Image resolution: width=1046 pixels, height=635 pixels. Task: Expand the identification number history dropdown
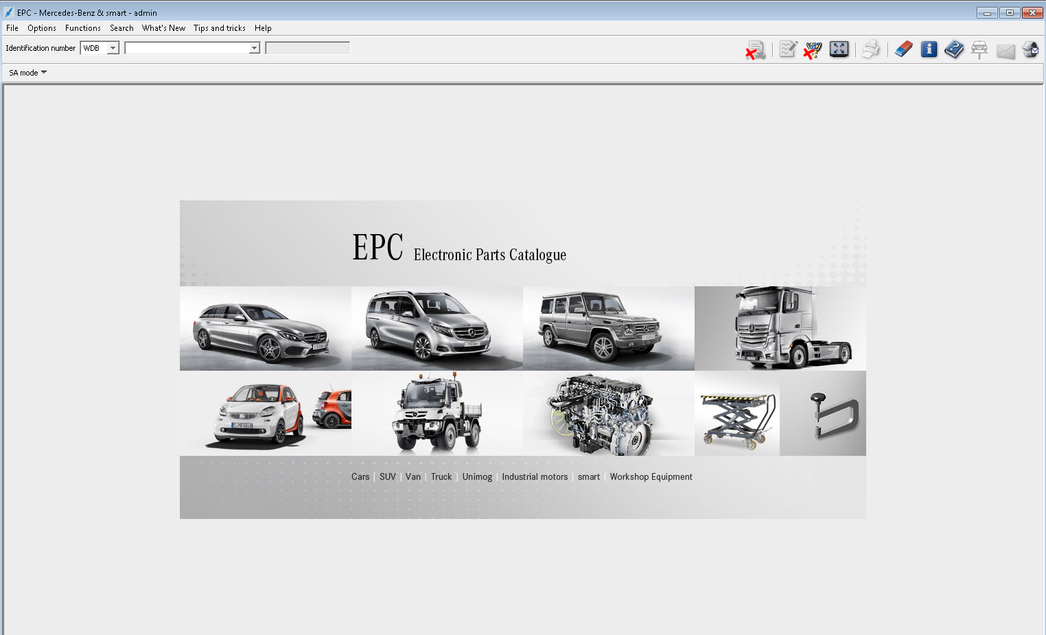253,47
